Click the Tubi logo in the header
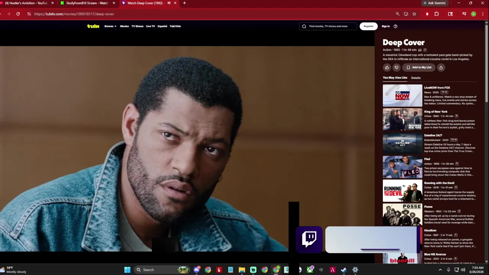Screen dimensions: 489x275 pyautogui.click(x=93, y=26)
